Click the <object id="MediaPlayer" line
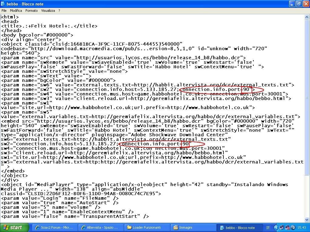The height and width of the screenshot is (232, 310). click(x=144, y=185)
